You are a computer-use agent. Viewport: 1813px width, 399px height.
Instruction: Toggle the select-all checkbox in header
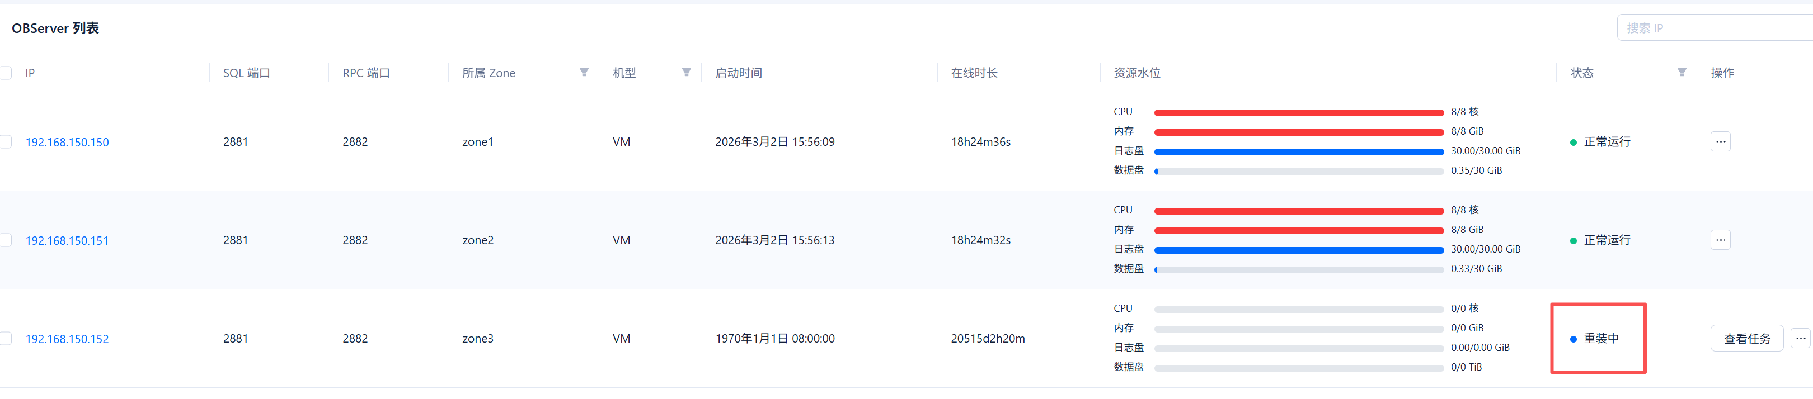coord(6,73)
